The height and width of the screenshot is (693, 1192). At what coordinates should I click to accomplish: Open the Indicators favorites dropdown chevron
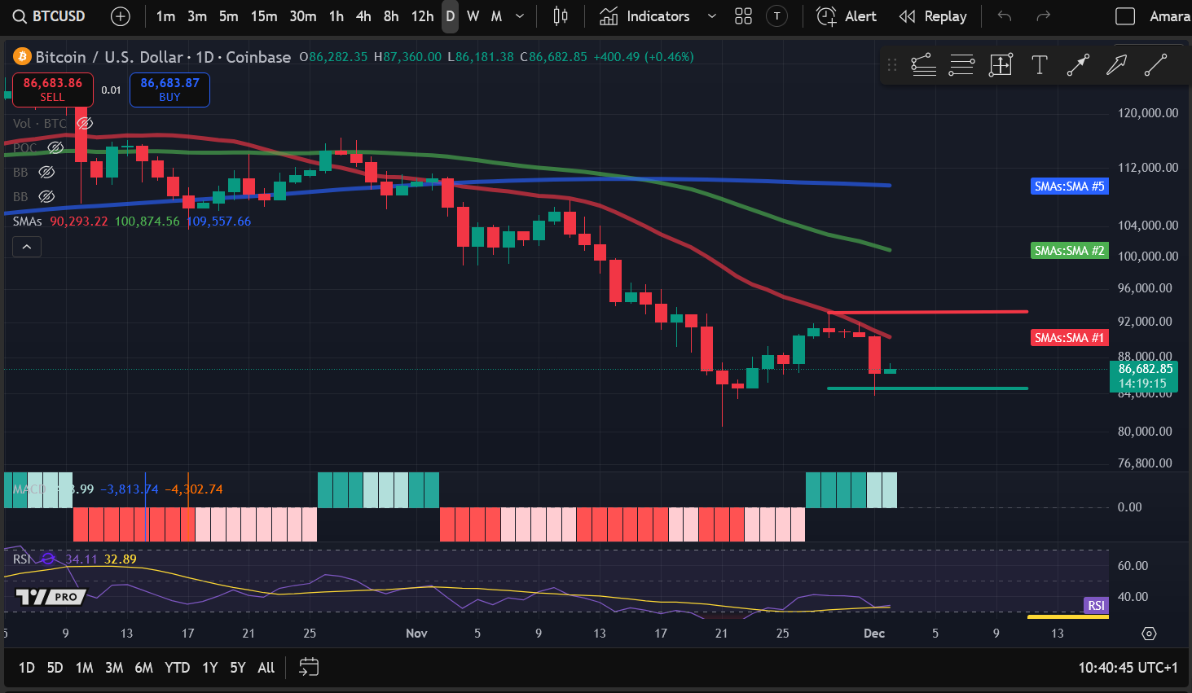711,16
